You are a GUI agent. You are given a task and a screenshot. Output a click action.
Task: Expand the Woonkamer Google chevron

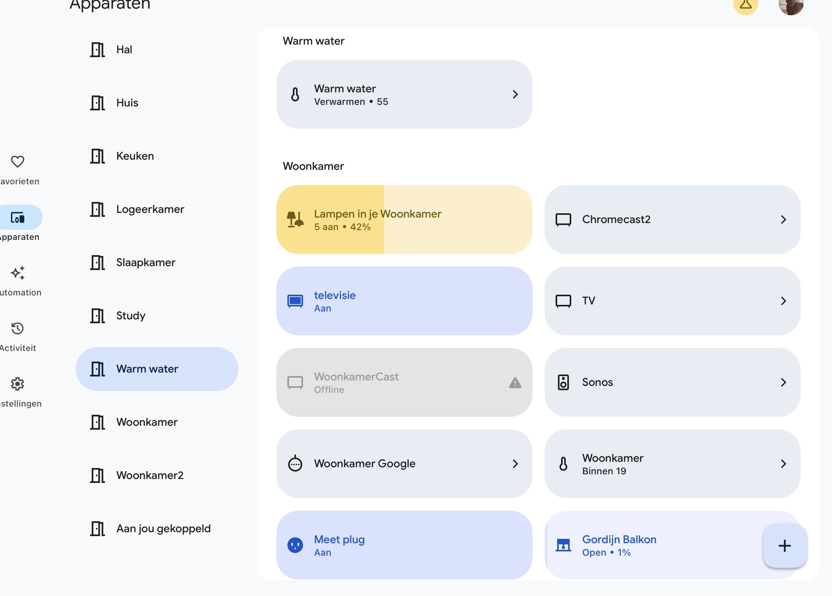point(515,464)
